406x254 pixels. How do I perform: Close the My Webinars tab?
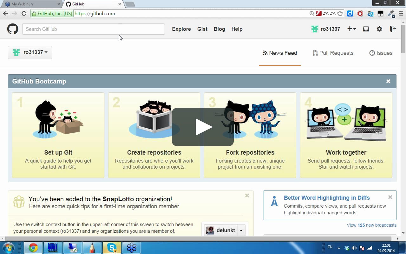point(59,4)
